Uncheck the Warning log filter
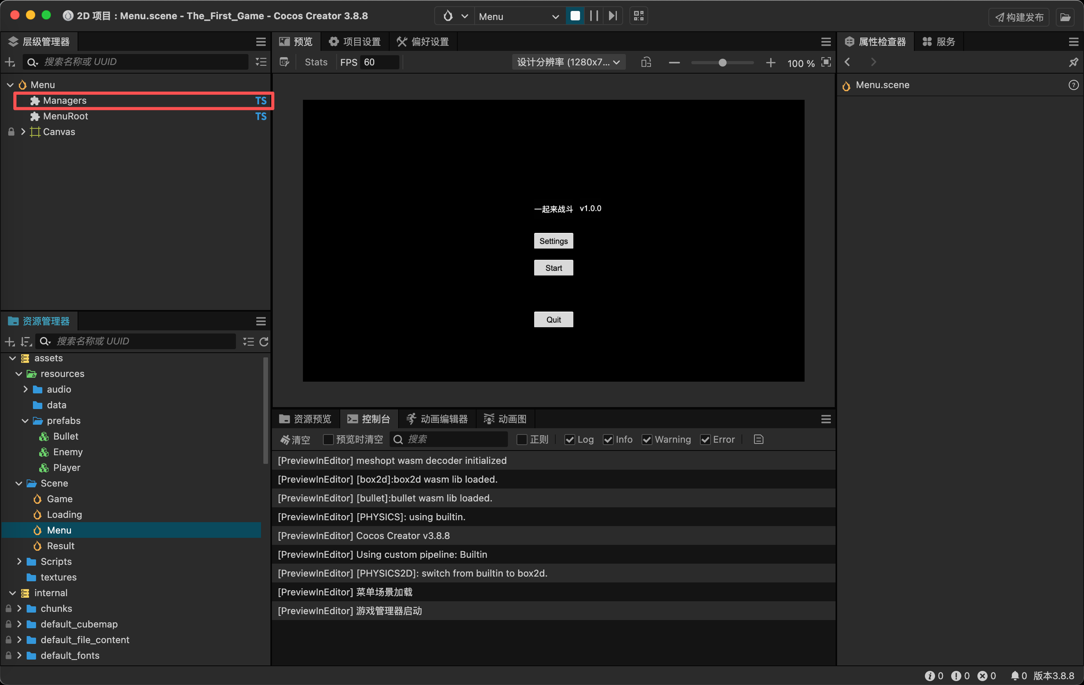This screenshot has height=685, width=1084. (x=647, y=440)
